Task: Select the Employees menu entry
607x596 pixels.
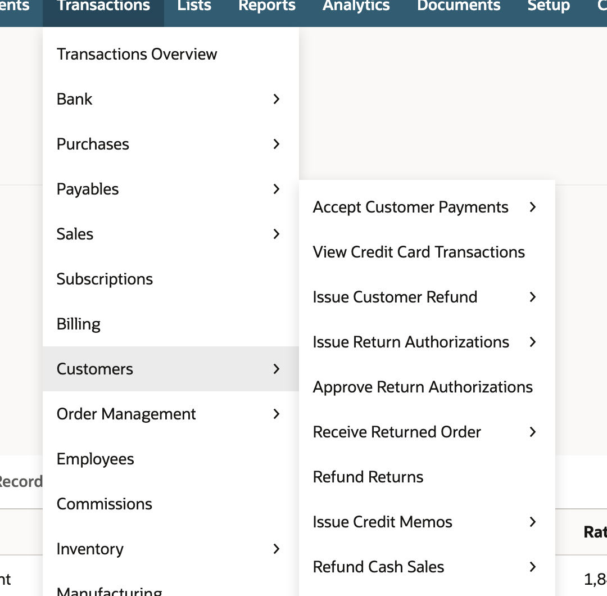Action: click(171, 459)
